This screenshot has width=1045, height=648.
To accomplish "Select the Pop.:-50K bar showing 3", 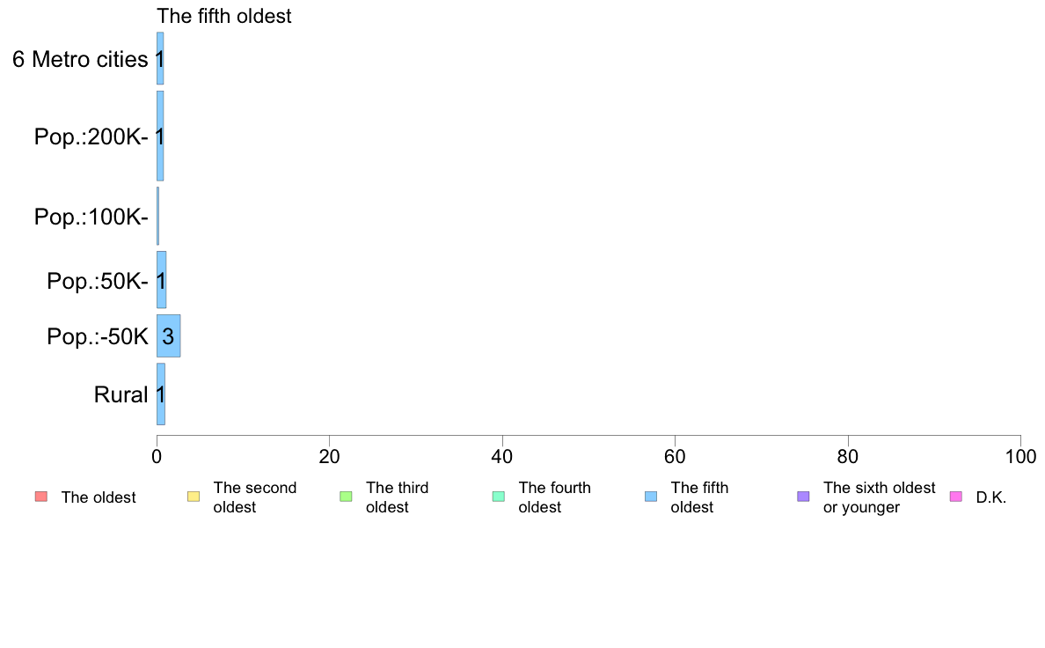I will 169,335.
